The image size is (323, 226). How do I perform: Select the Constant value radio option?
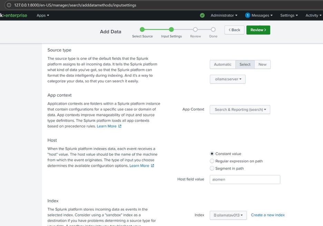(212, 154)
